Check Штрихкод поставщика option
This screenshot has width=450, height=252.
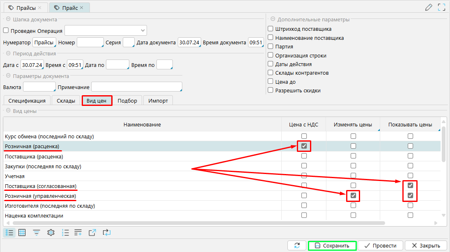tap(270, 29)
